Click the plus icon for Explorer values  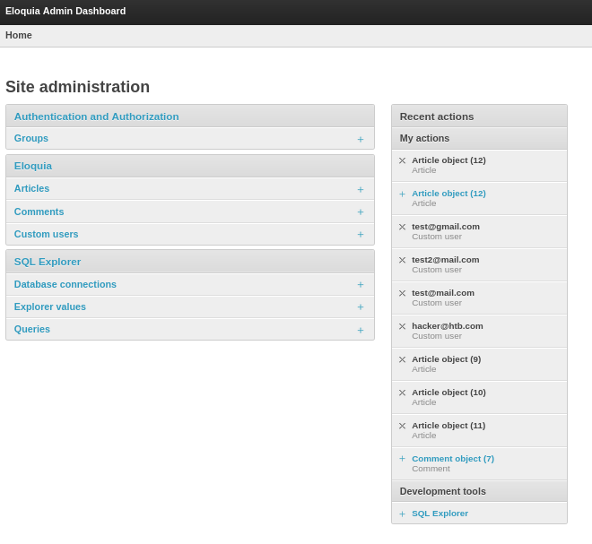(x=361, y=307)
